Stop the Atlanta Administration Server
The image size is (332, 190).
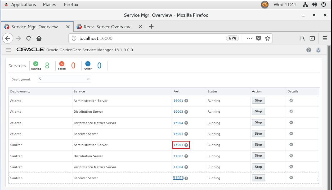pyautogui.click(x=258, y=101)
